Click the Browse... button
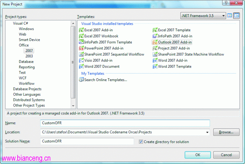 pos(226,132)
